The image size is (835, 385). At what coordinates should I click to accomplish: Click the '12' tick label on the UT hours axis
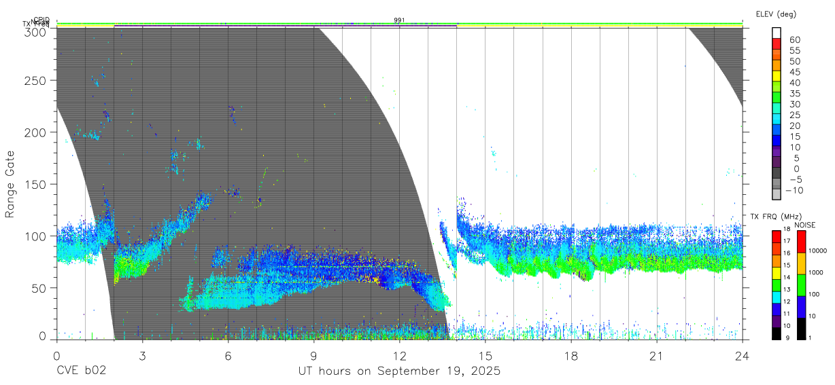[x=399, y=356]
